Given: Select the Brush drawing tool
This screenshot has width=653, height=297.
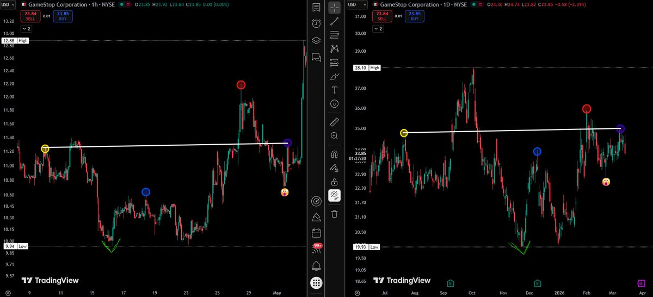Looking at the screenshot, I should tap(334, 76).
